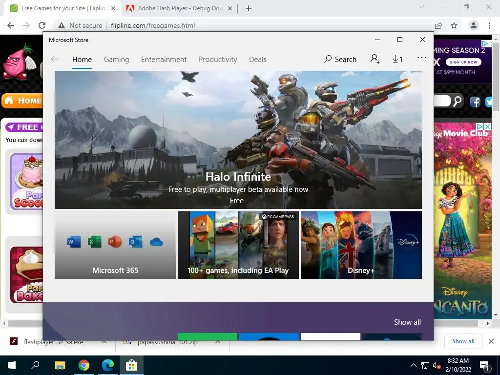Click Show all in Chrome's download bar

463,341
